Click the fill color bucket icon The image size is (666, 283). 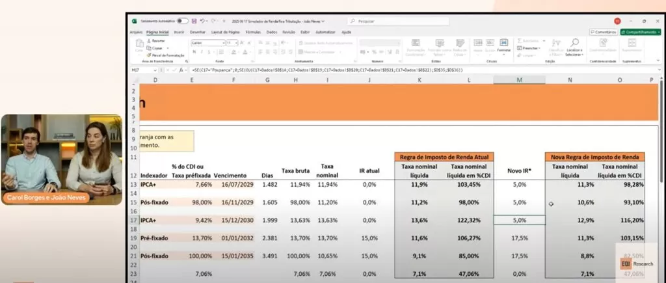234,52
